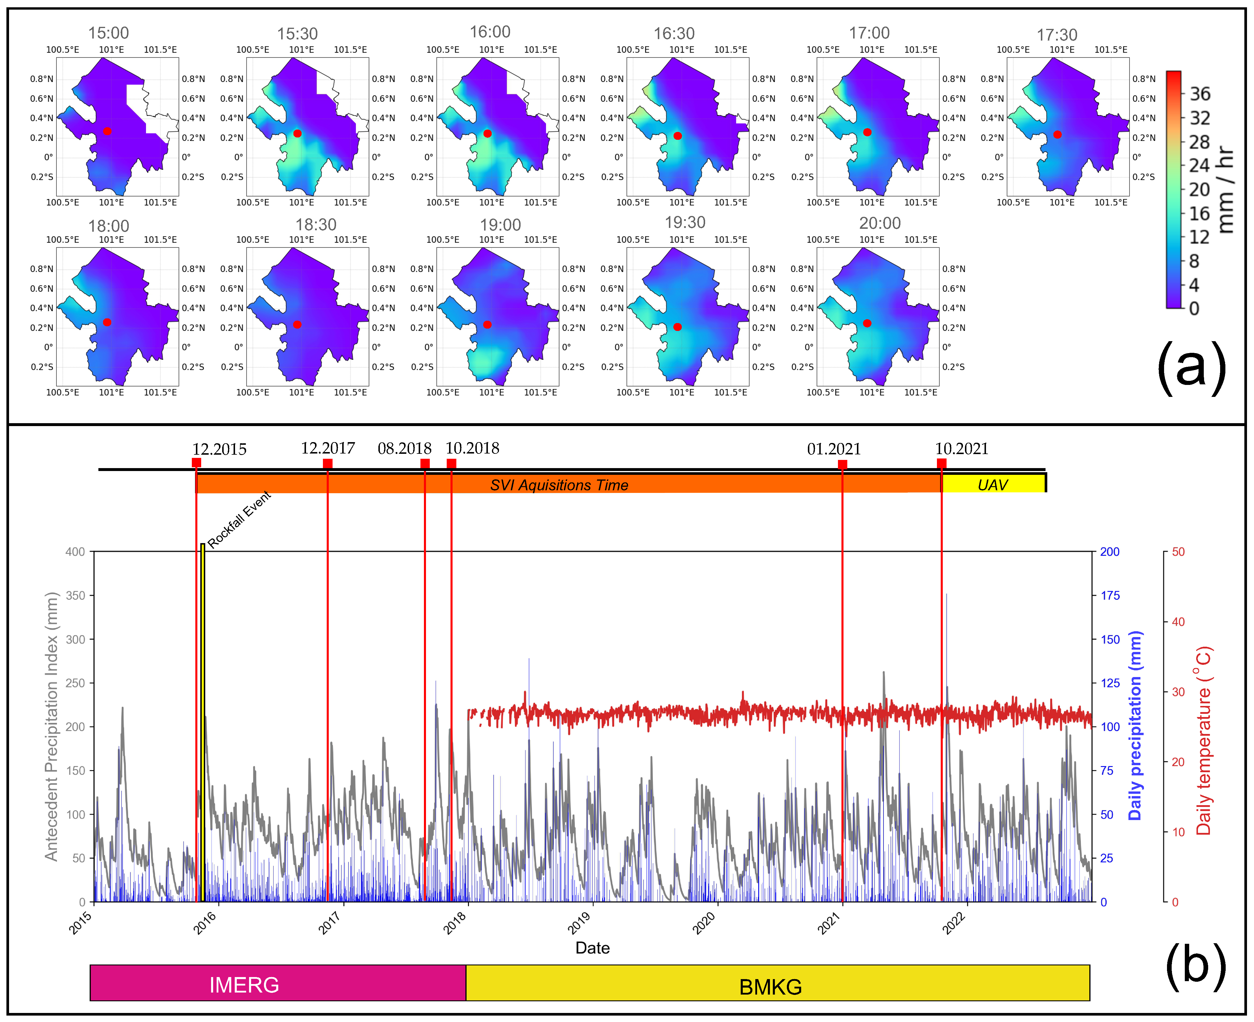Click the colorbar tick label 36
This screenshot has height=1022, width=1254.
tap(1200, 94)
